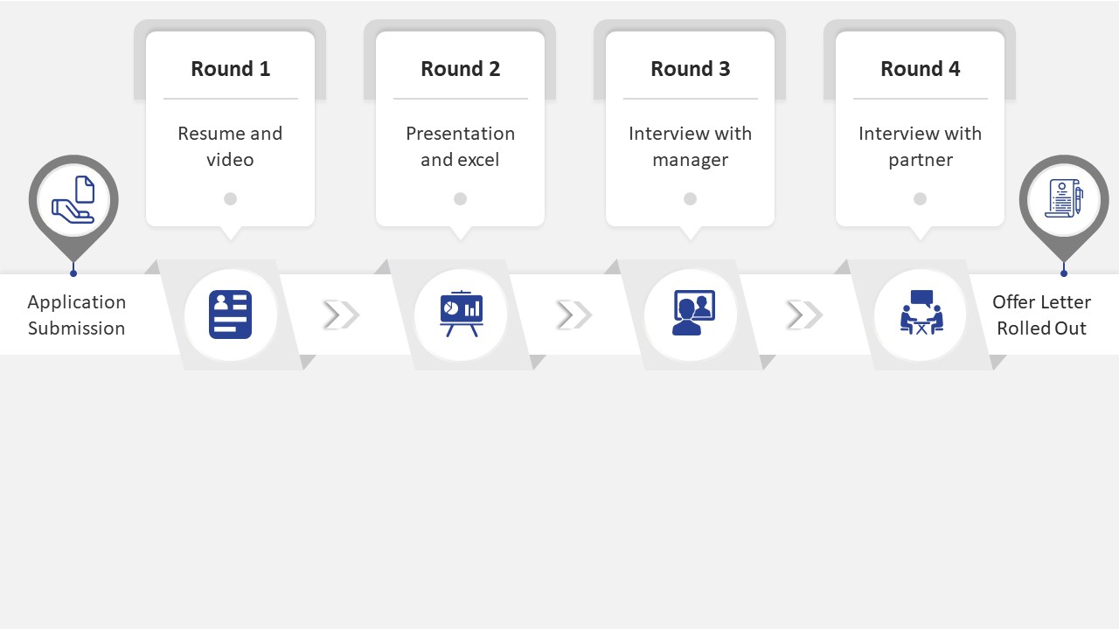1119x629 pixels.
Task: Click the Round 3 heading text
Action: pyautogui.click(x=691, y=69)
